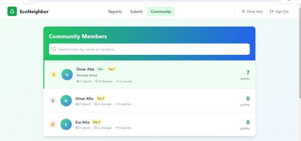Screen dimensions: 301x141
Task: Click the Sign Out arrow icon
Action: point(271,12)
